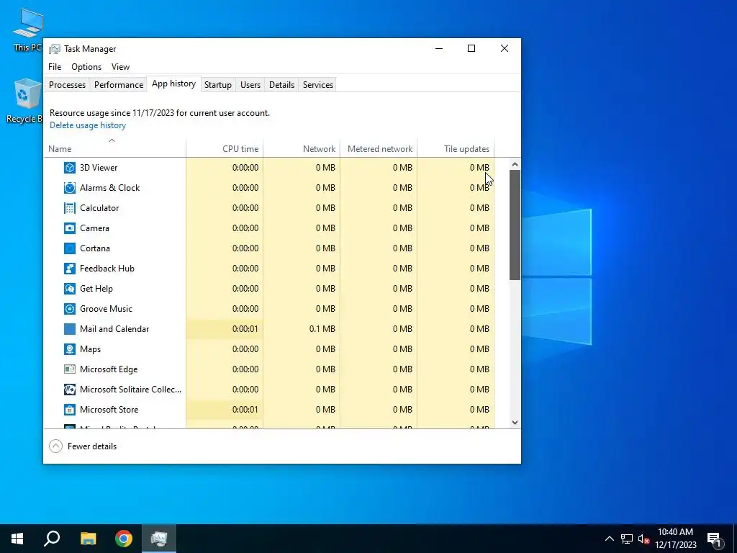The image size is (737, 553).
Task: Open the Windows Start menu
Action: point(17,539)
